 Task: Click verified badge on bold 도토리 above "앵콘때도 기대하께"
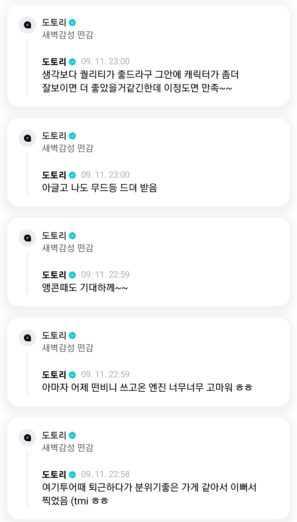(72, 275)
